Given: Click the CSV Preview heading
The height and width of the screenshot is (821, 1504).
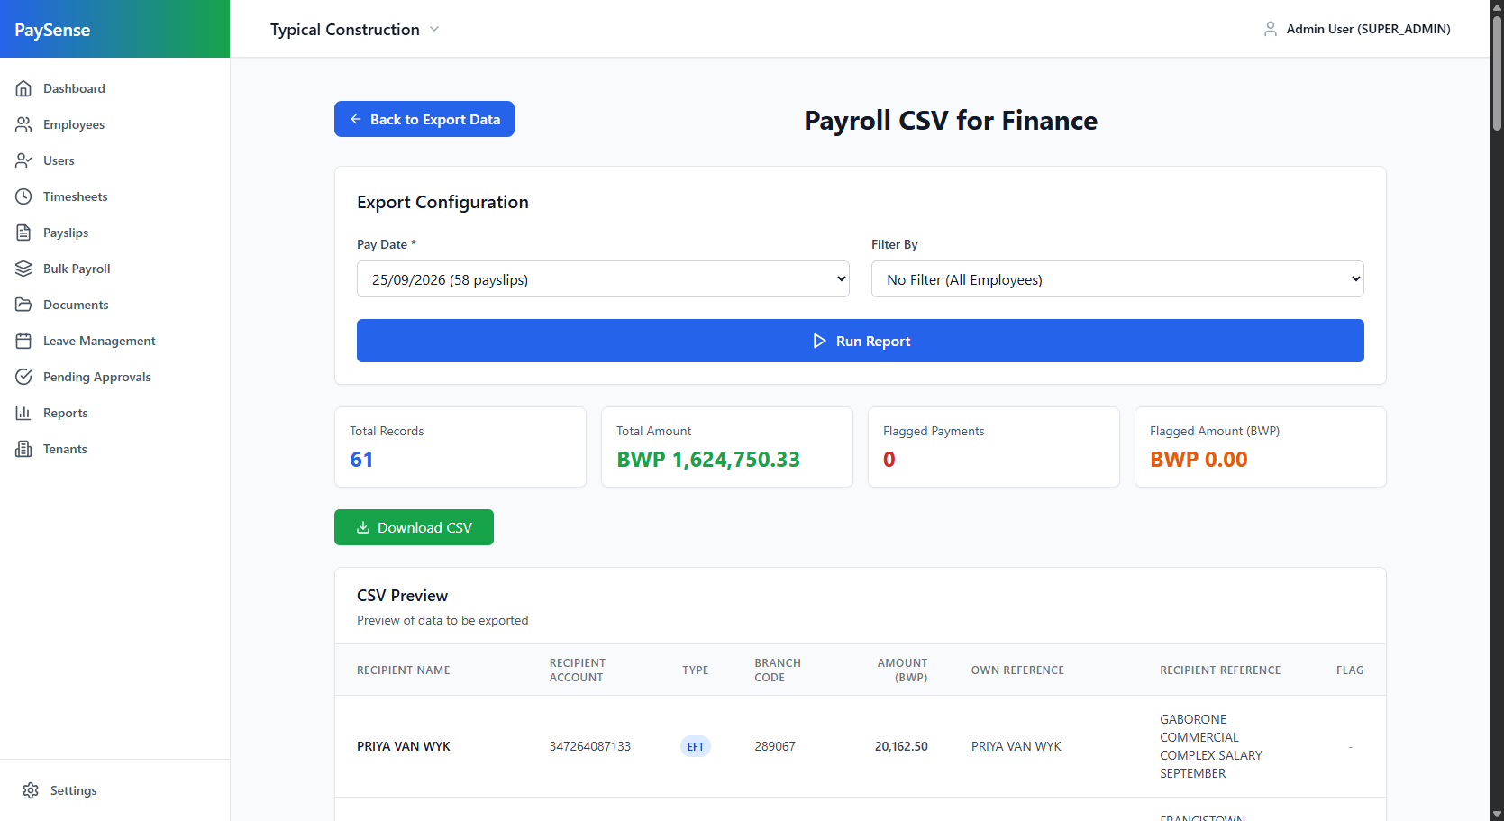Looking at the screenshot, I should [402, 596].
